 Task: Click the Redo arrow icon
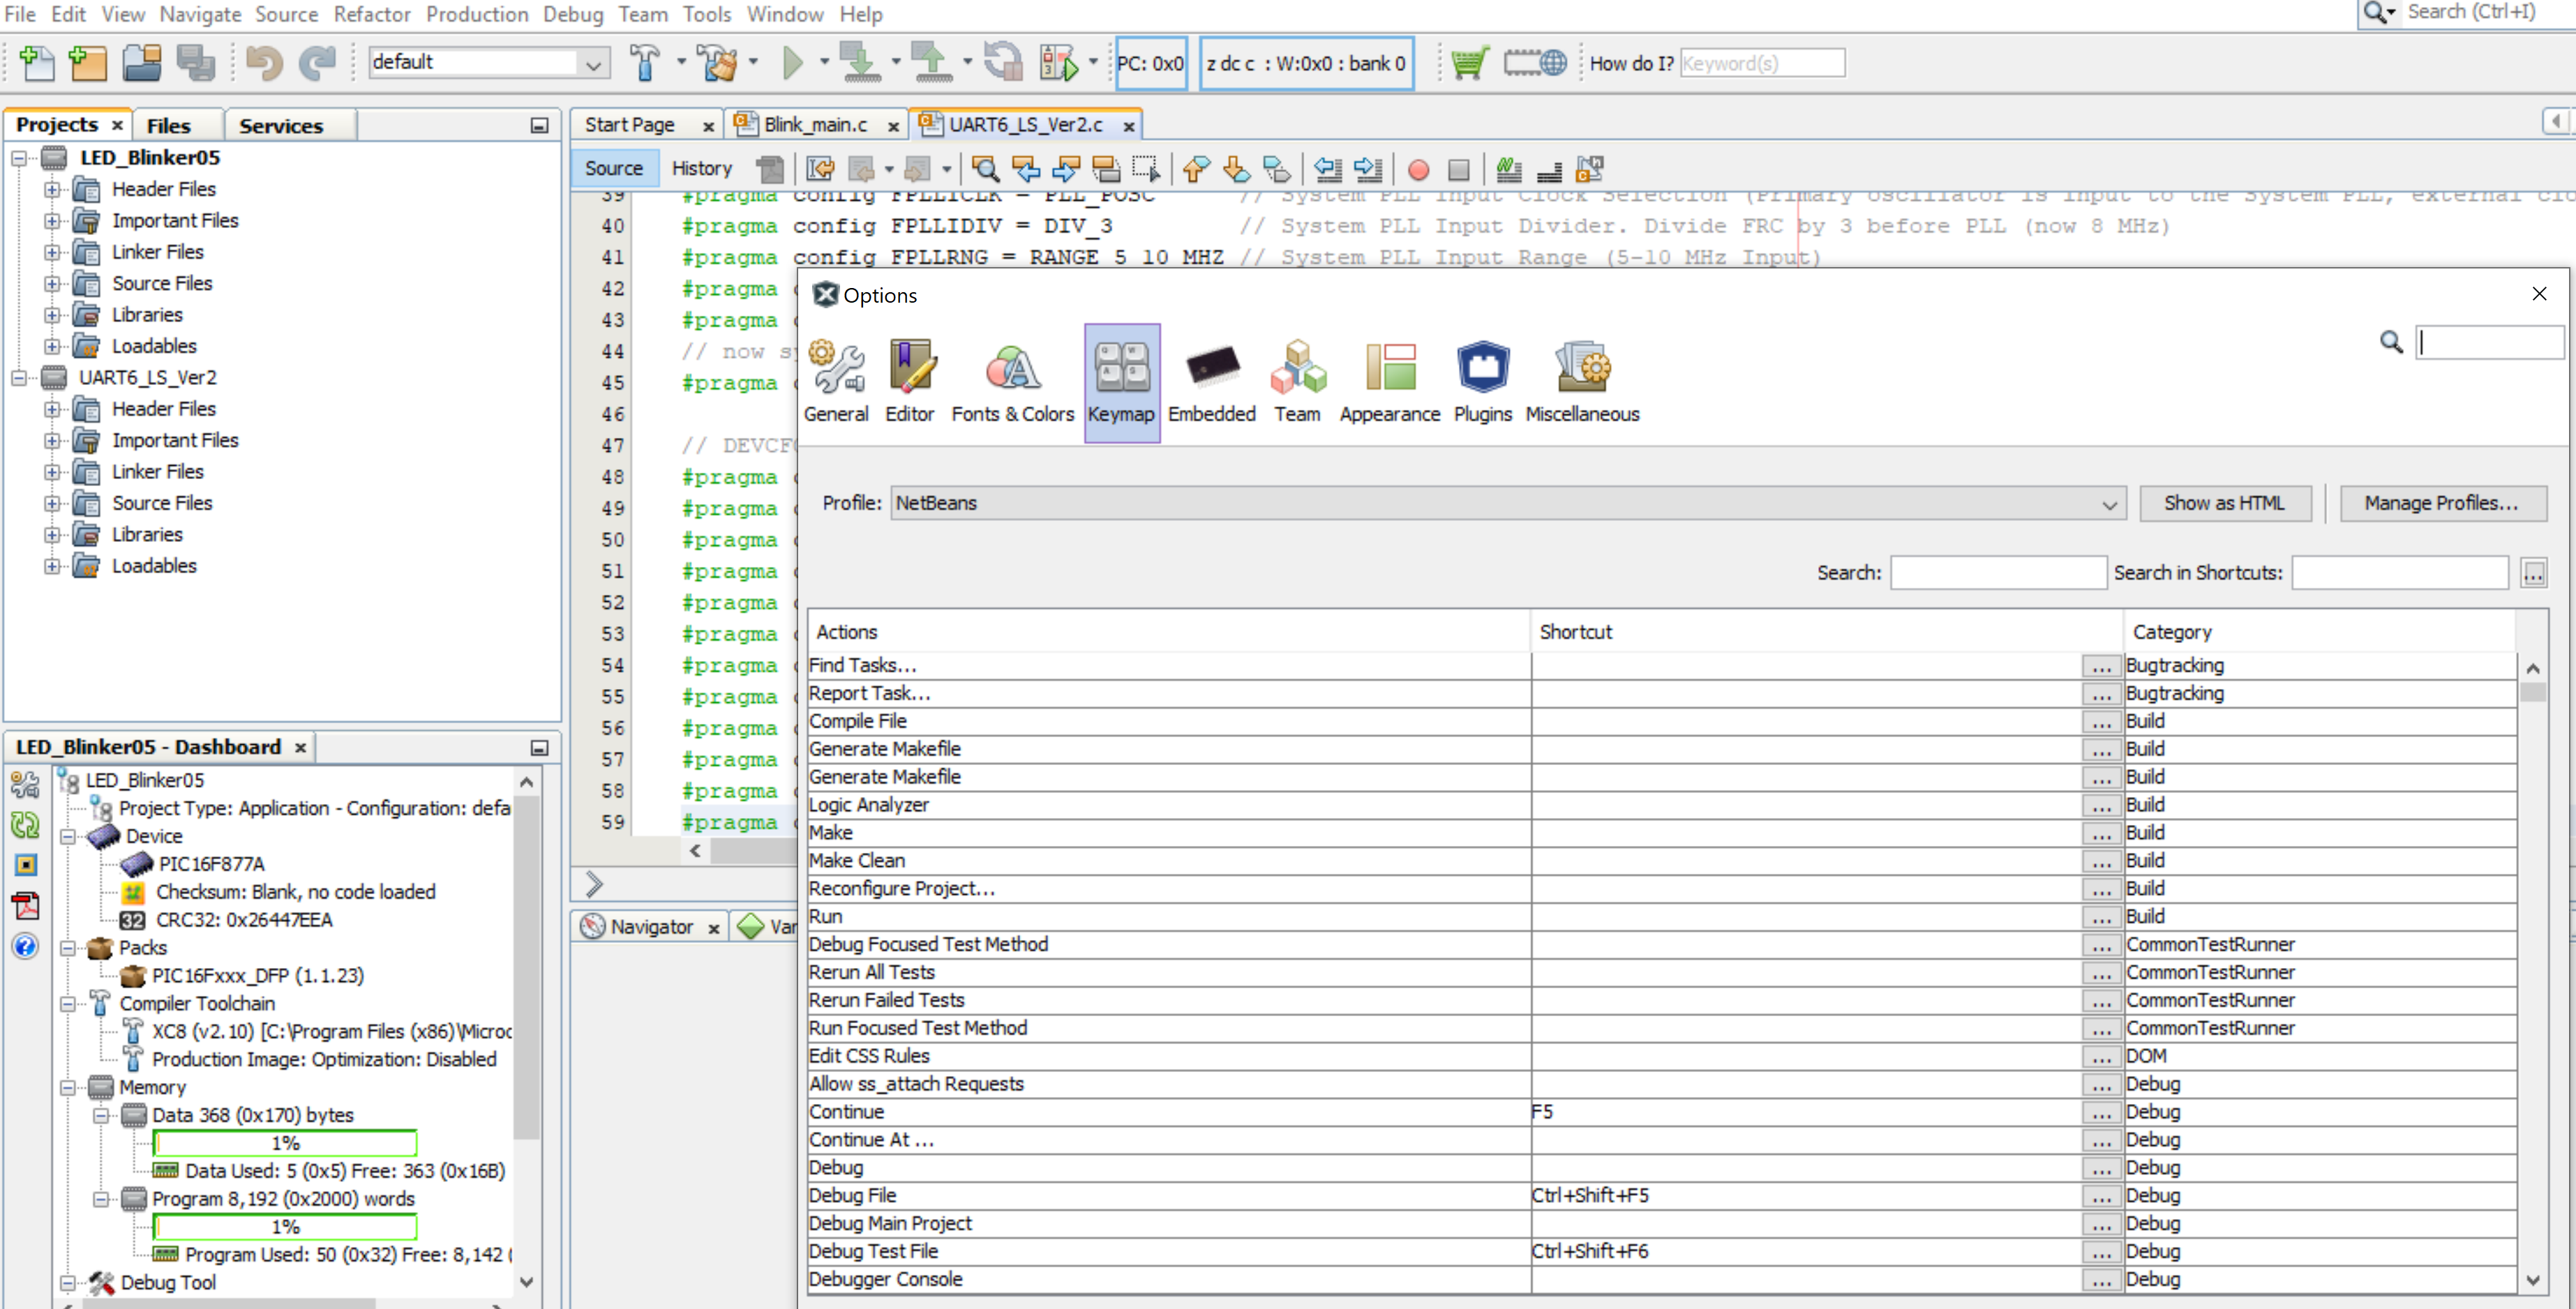318,63
